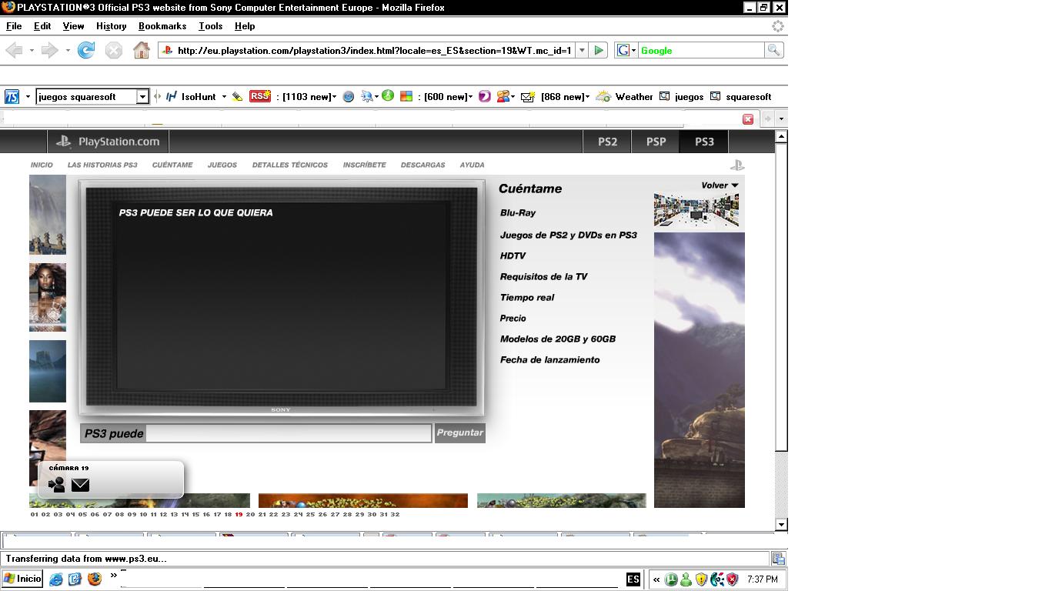Image resolution: width=1062 pixels, height=591 pixels.
Task: Launch Firefox from quick launch bar
Action: pos(95,579)
